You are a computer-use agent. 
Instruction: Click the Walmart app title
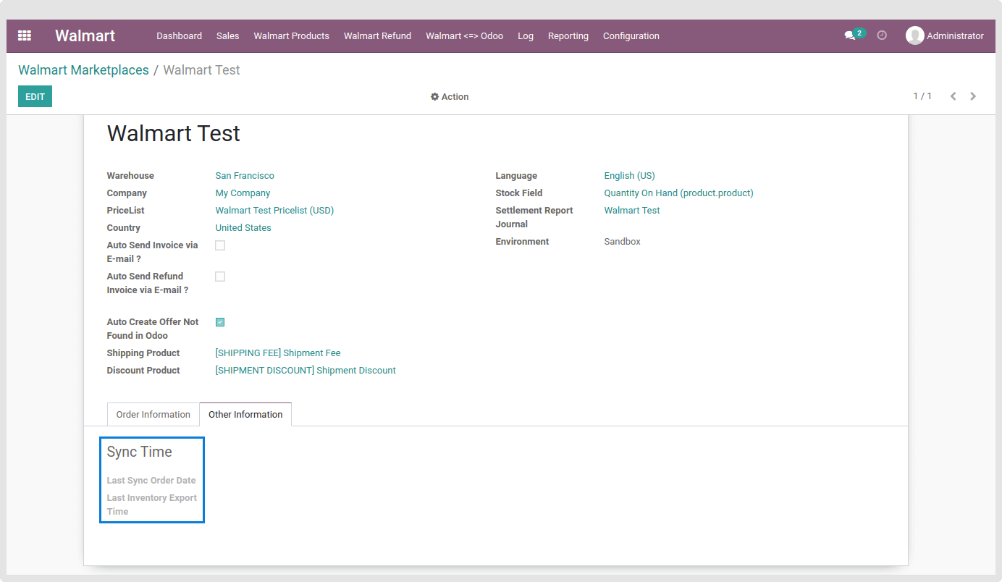pyautogui.click(x=85, y=35)
